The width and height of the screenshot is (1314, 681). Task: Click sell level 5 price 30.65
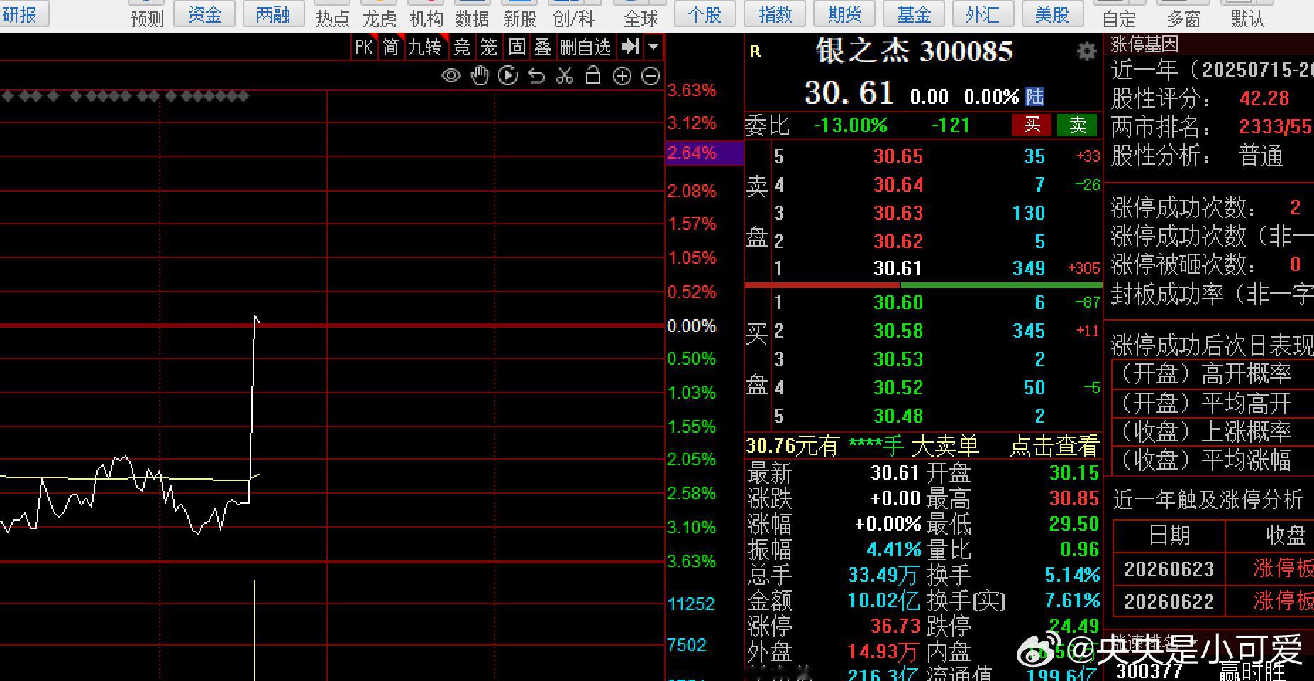(x=898, y=156)
